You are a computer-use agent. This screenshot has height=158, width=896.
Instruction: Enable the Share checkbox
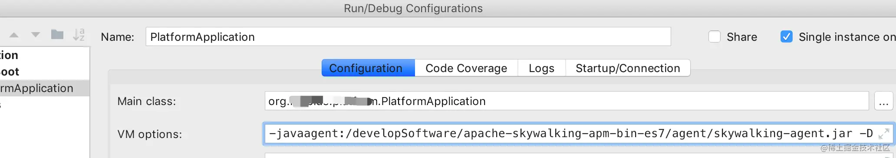pos(715,36)
